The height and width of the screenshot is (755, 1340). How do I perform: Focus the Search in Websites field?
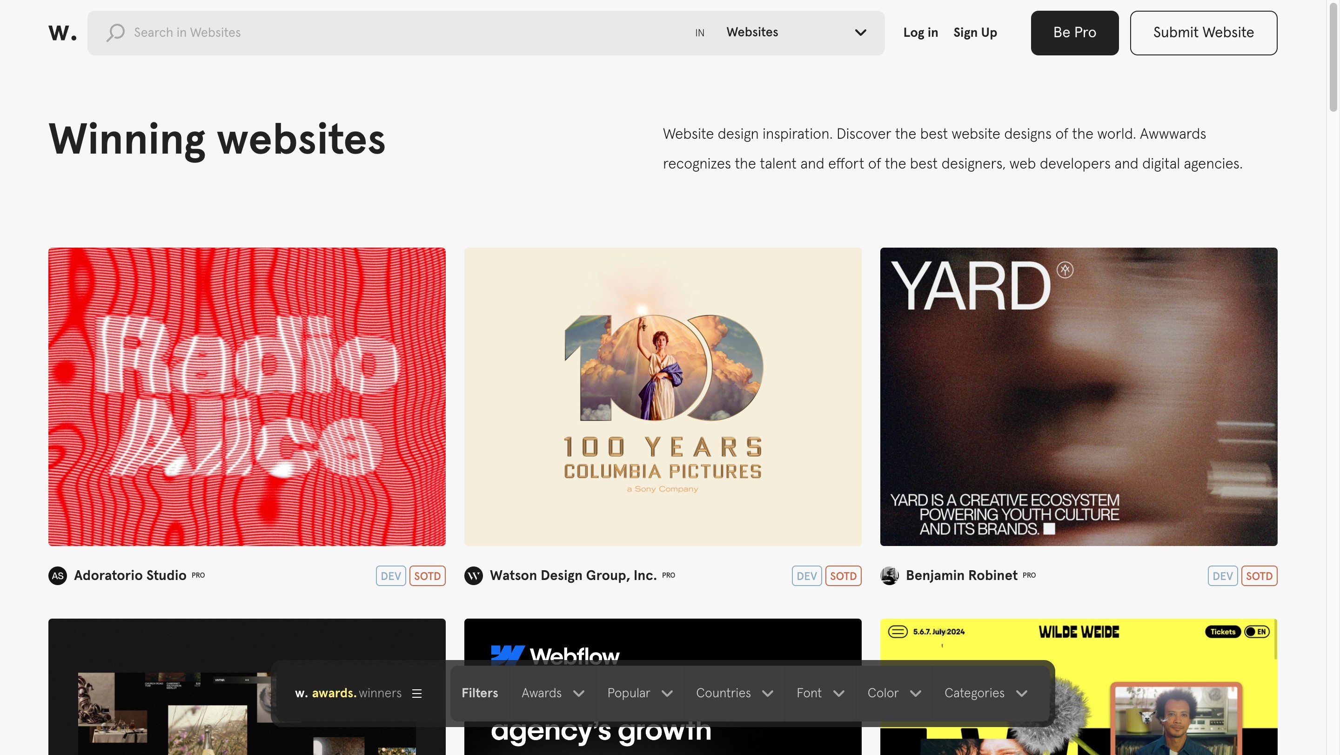pyautogui.click(x=406, y=33)
